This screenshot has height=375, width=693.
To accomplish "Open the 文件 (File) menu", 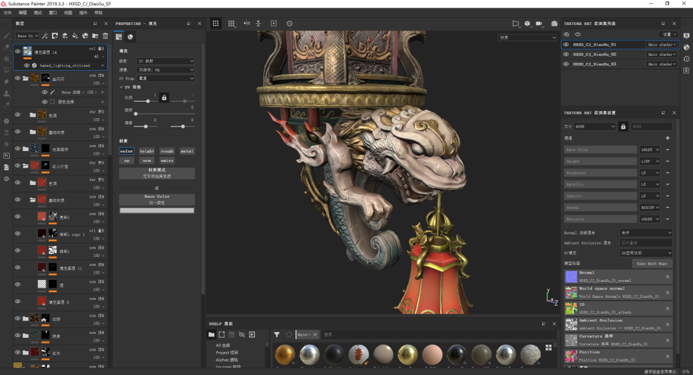I will pyautogui.click(x=8, y=13).
